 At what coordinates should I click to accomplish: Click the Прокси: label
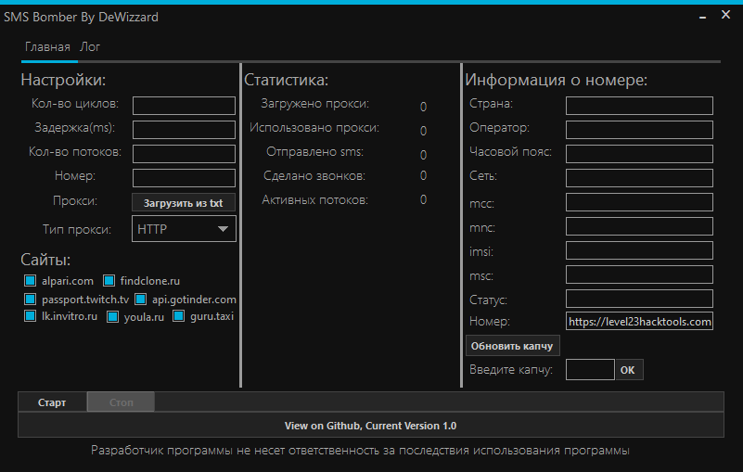click(75, 201)
